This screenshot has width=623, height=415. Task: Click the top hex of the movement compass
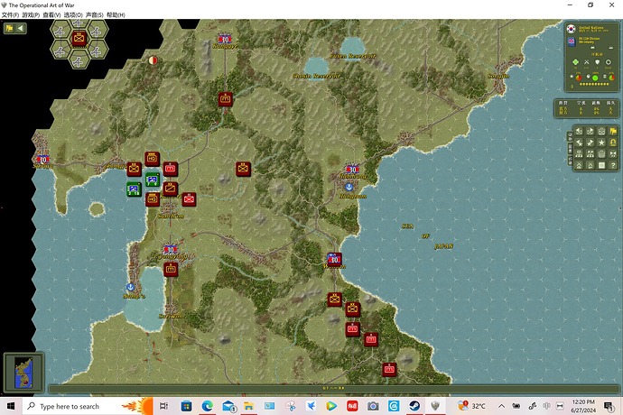pos(79,23)
